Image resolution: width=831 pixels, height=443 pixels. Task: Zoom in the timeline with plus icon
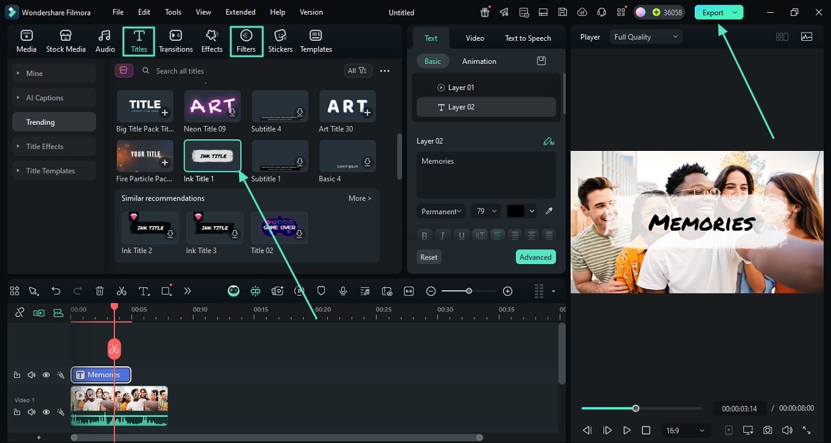508,291
